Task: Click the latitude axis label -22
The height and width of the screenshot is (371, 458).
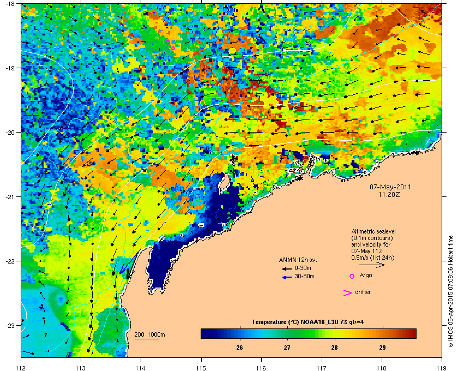Action: pos(10,261)
